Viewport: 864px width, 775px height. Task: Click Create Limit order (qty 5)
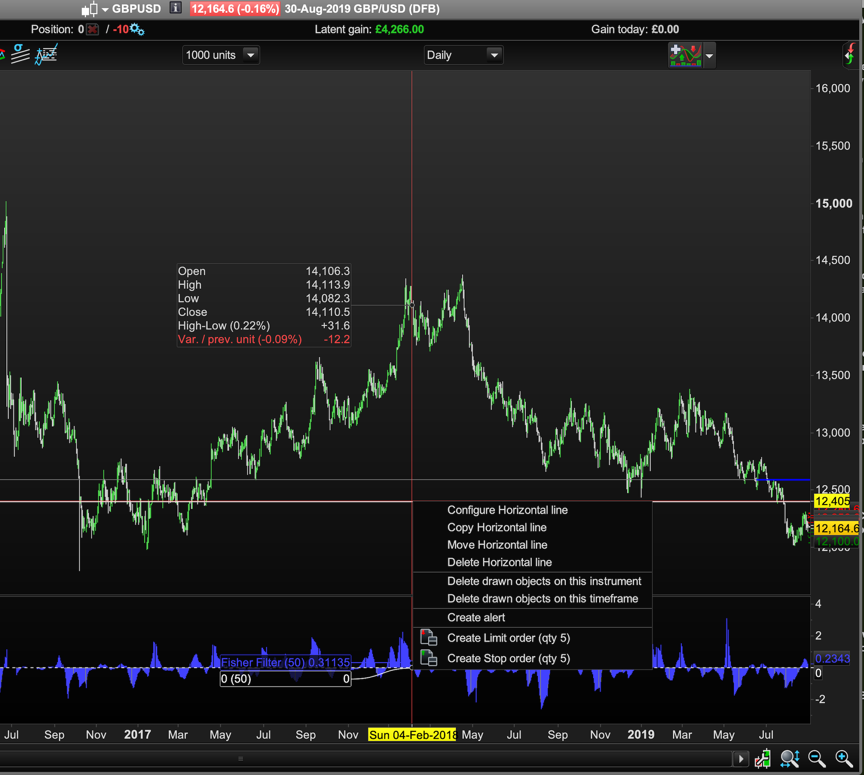508,638
